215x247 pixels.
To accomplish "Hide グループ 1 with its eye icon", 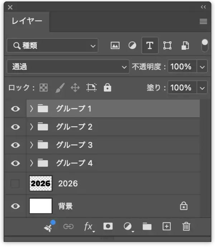I will [15, 109].
